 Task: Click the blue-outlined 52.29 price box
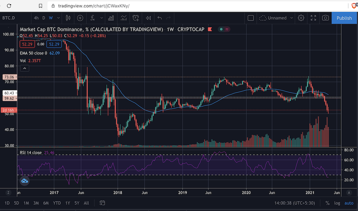54,44
